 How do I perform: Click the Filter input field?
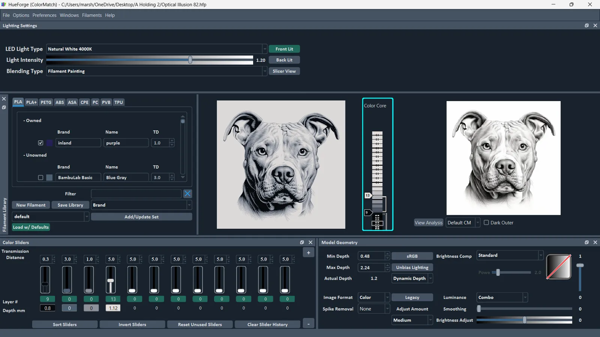click(x=136, y=194)
